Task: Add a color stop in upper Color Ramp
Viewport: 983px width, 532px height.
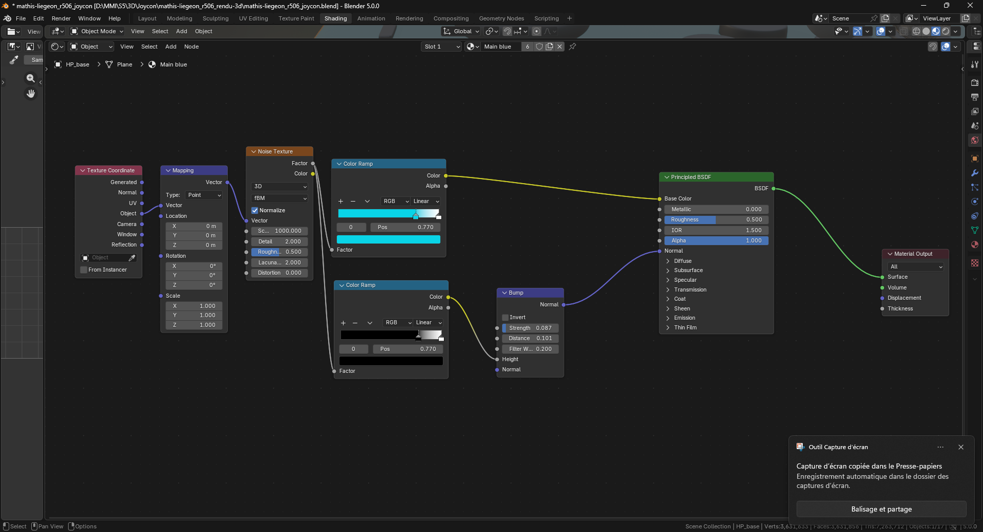Action: (x=340, y=202)
